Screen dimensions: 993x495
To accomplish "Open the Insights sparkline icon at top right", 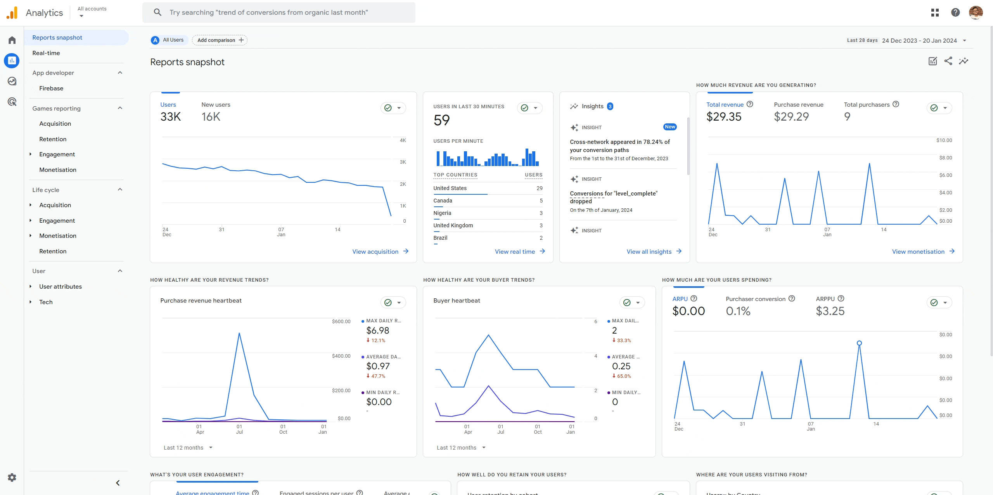I will pos(964,61).
